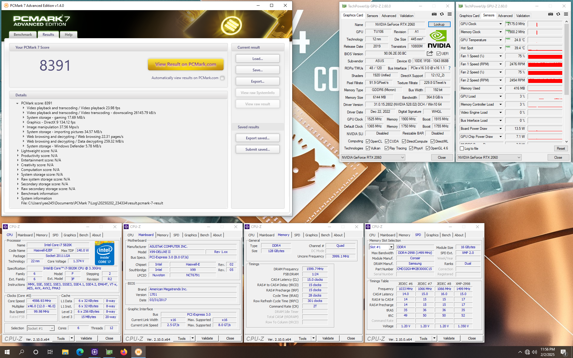The height and width of the screenshot is (358, 573).
Task: Open GPU selector dropdown in GPU-Z Graphics Card window
Action: pos(373,158)
